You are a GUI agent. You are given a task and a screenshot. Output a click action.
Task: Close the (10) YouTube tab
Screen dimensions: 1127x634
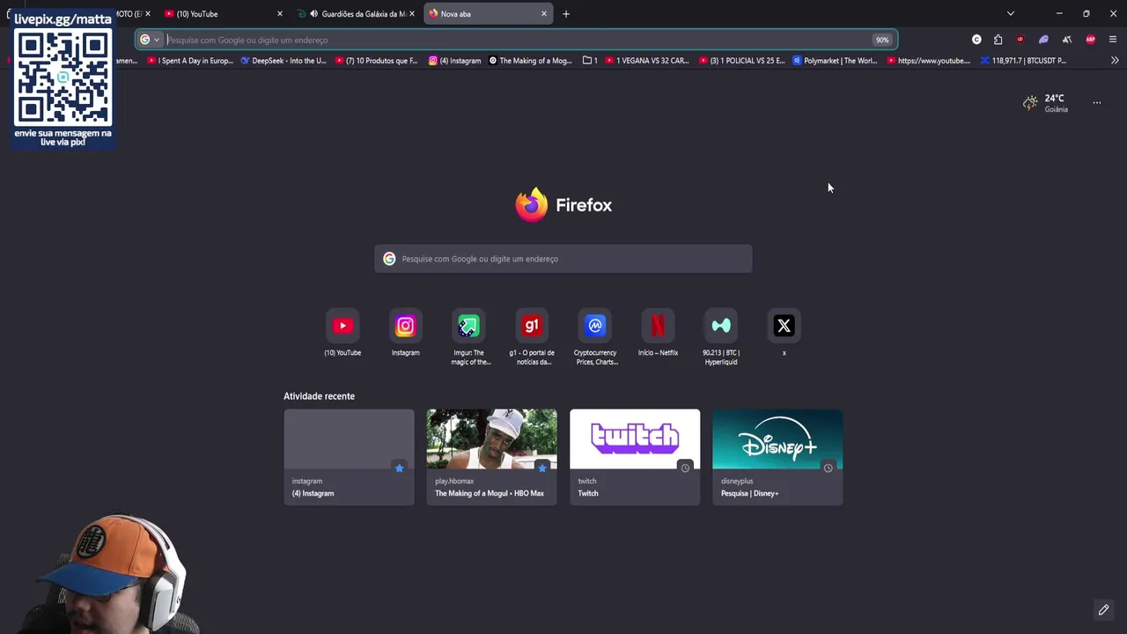click(280, 14)
